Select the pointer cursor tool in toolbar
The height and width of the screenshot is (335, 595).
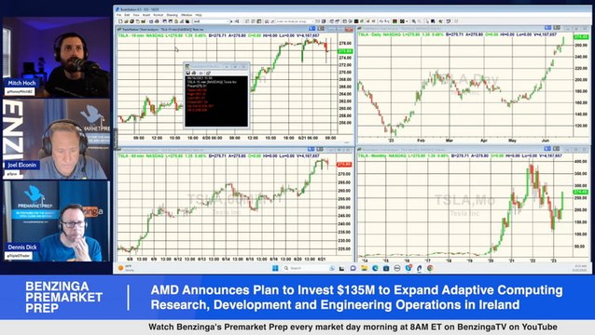(428, 21)
